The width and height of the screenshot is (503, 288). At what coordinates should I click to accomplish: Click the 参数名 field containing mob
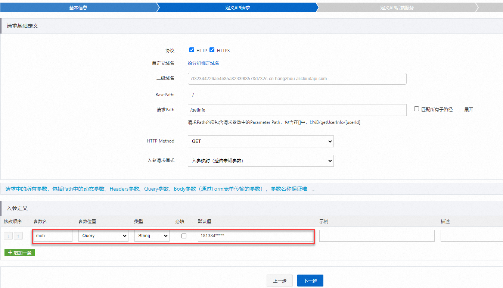pyautogui.click(x=53, y=236)
